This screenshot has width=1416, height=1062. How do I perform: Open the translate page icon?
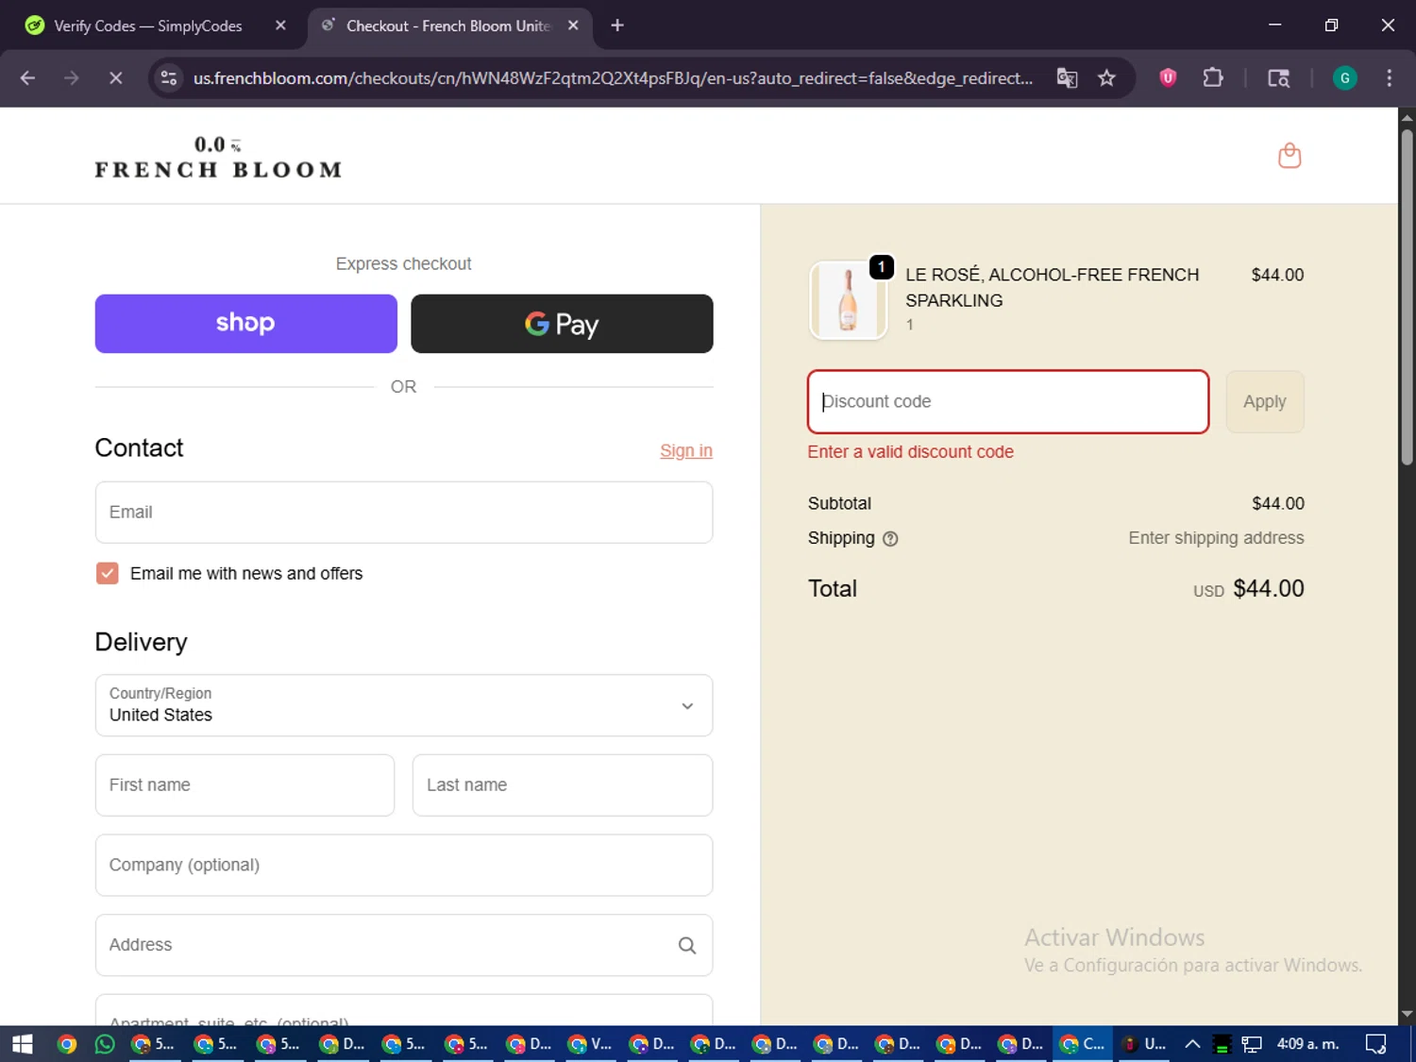[1067, 78]
